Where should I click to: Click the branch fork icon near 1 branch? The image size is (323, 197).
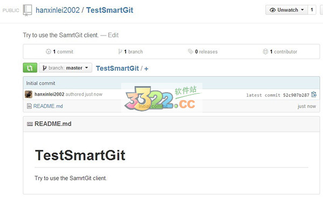point(120,52)
